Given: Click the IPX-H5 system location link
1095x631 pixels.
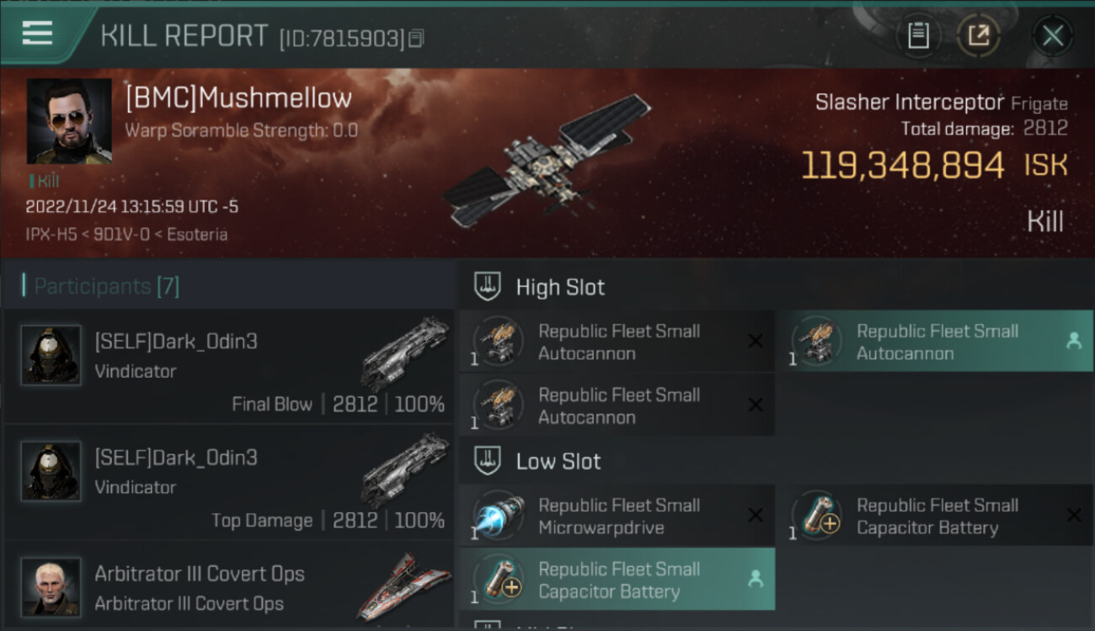Looking at the screenshot, I should 53,234.
